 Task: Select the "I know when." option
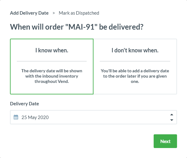point(52,67)
